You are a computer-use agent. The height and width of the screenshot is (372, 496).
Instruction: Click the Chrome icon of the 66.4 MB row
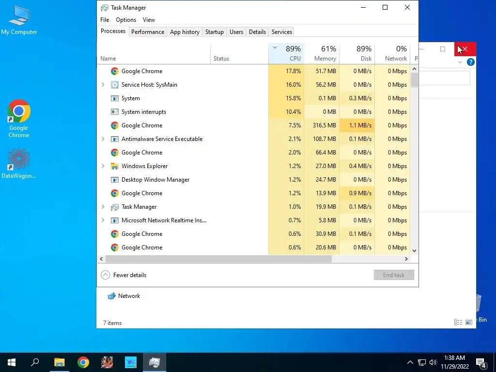[114, 153]
